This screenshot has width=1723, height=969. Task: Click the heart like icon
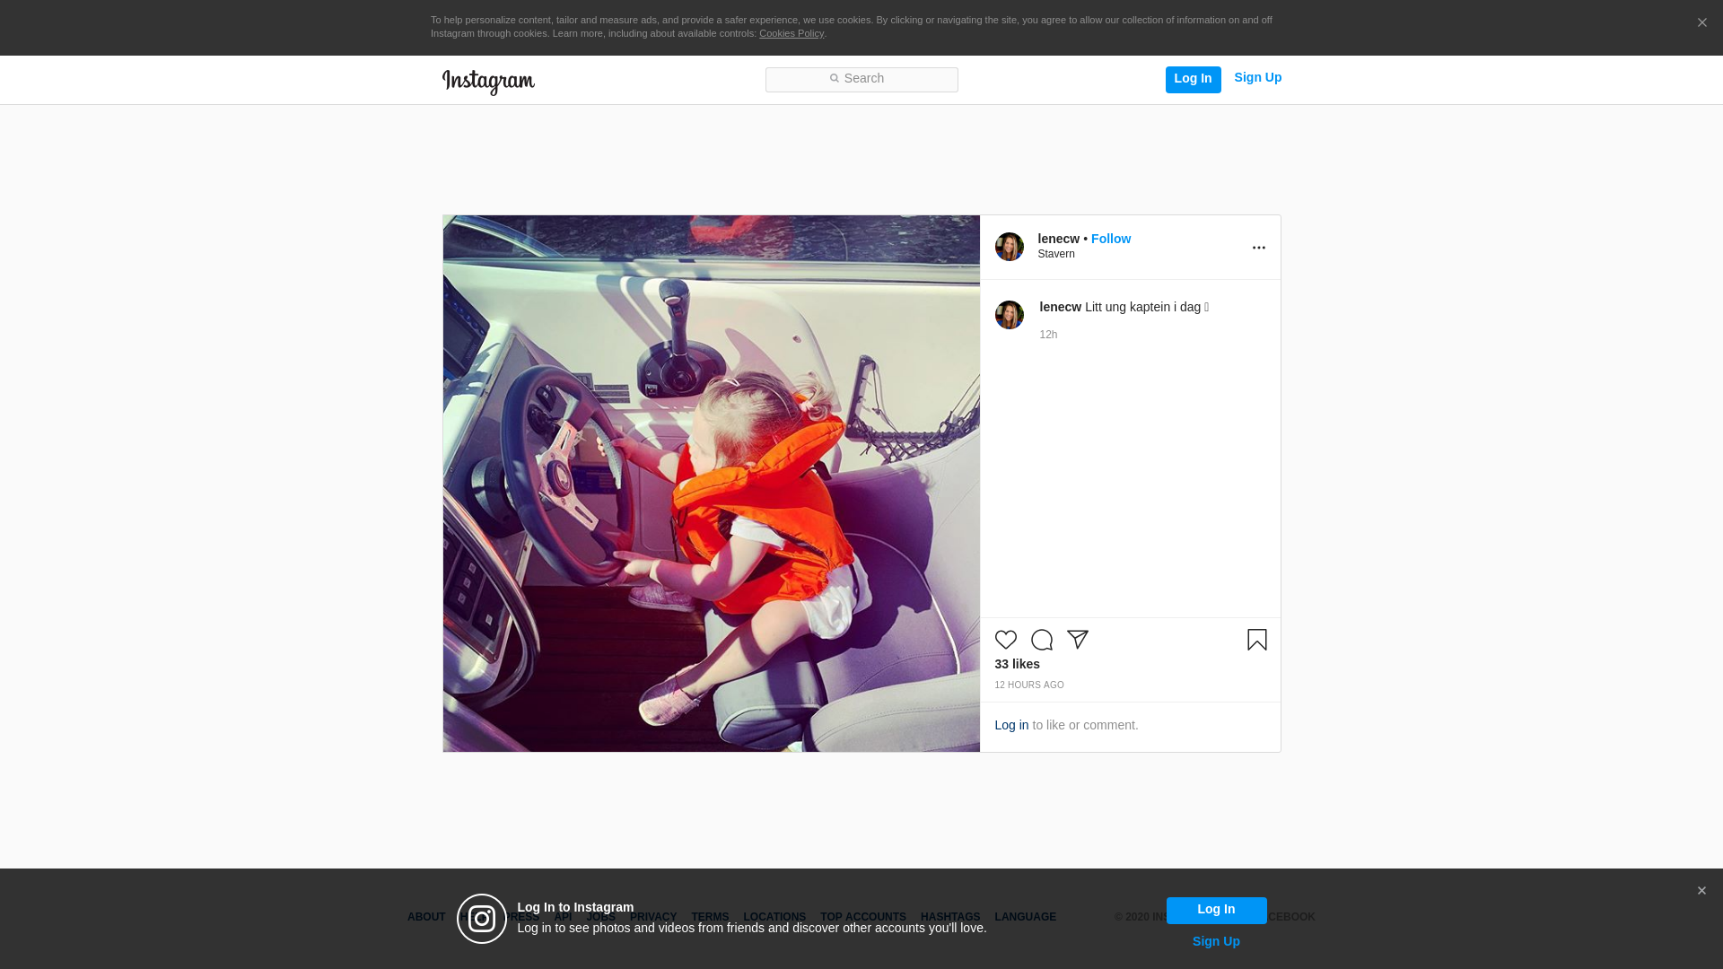click(x=1005, y=640)
